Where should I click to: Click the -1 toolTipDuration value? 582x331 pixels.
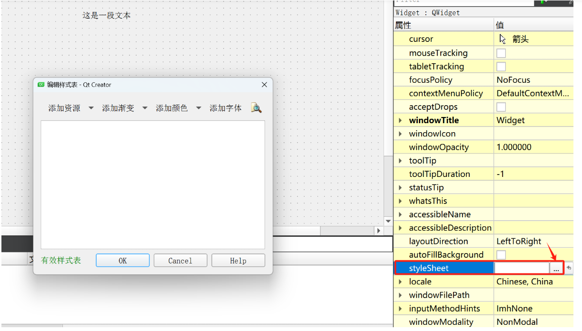pos(500,174)
